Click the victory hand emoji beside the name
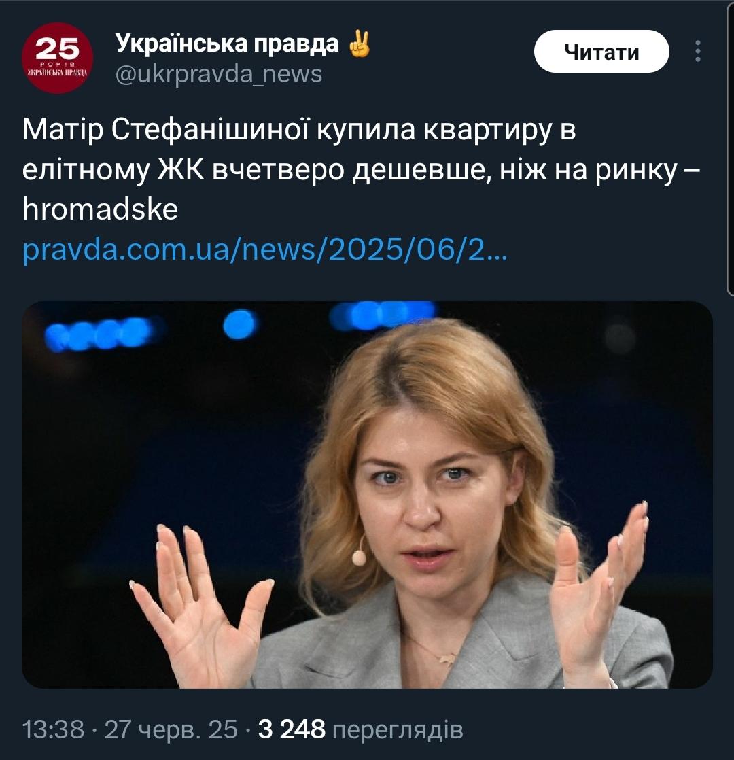Viewport: 734px width, 760px height. (x=360, y=44)
